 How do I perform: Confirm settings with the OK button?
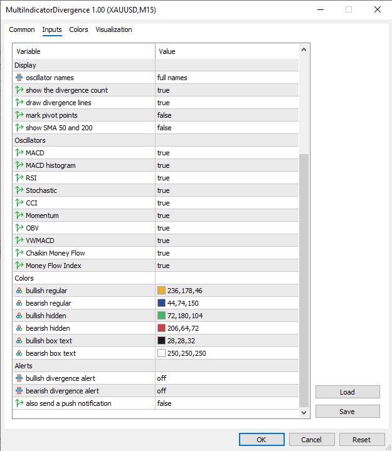[262, 440]
